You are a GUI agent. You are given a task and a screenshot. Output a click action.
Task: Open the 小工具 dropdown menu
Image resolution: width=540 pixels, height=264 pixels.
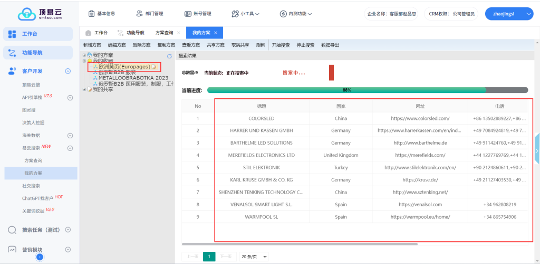click(245, 14)
